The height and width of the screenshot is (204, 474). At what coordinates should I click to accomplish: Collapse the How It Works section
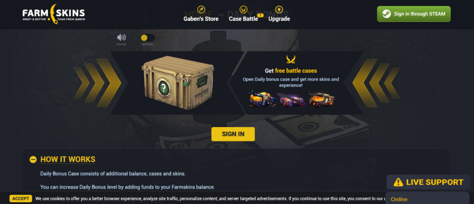tap(33, 159)
